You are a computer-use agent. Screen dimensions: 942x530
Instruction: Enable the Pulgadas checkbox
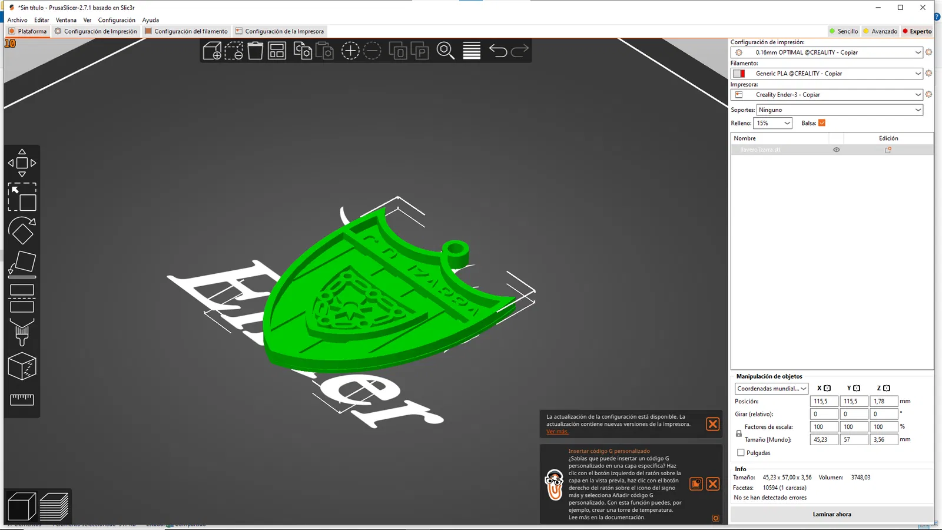[x=741, y=453]
